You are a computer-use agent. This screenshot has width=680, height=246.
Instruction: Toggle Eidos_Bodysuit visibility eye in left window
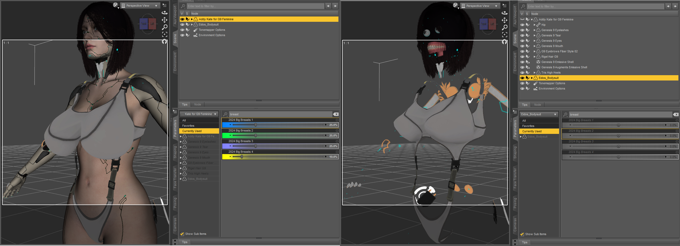coord(182,24)
